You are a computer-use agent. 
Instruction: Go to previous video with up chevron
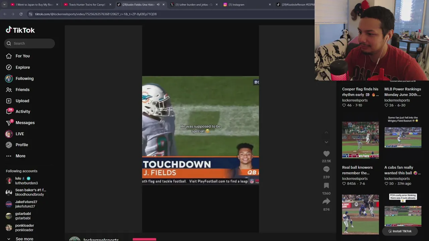click(x=326, y=133)
